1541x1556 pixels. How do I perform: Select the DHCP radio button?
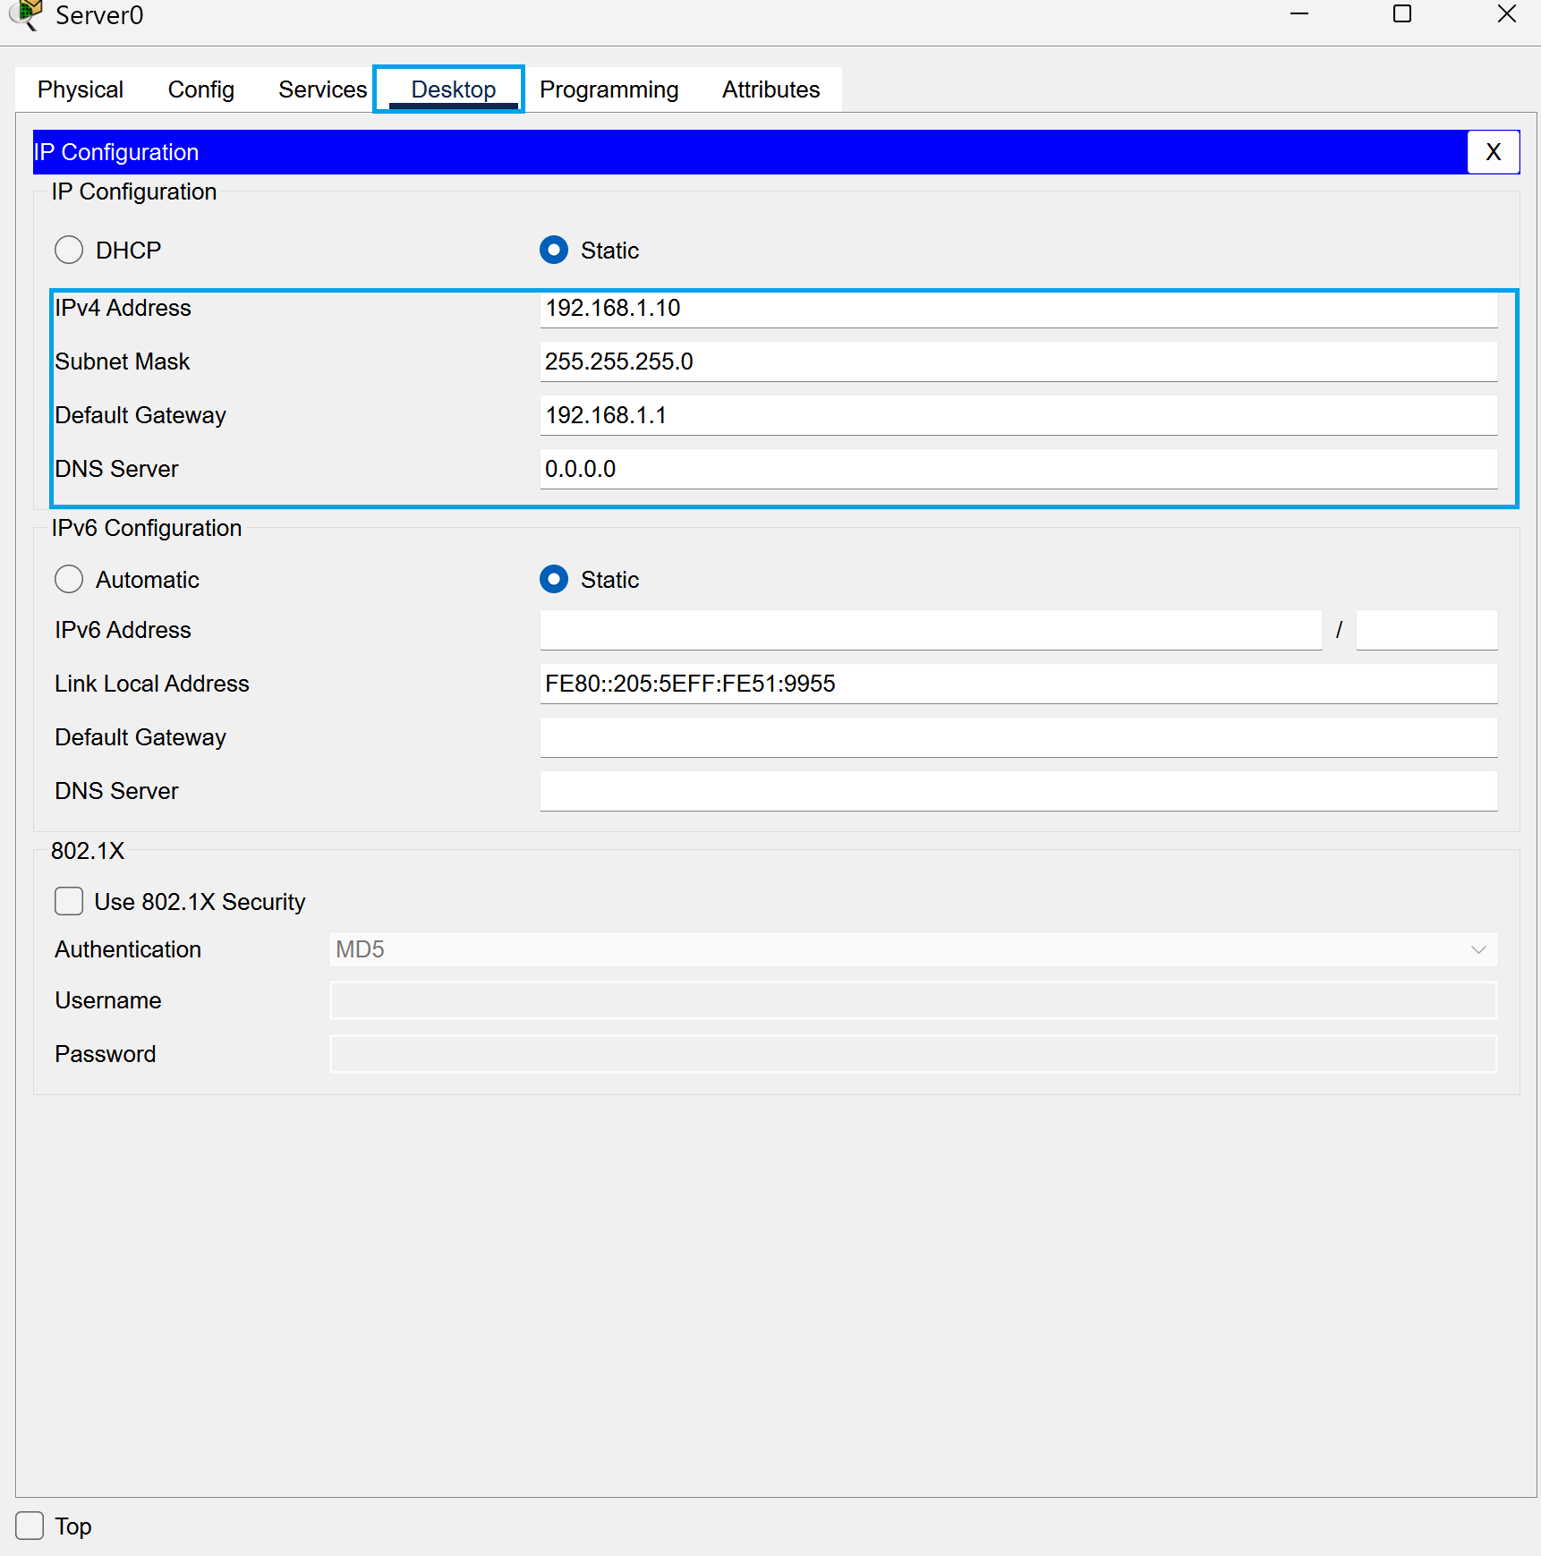69,250
